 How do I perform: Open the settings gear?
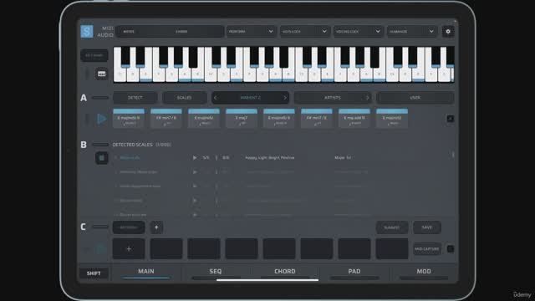(x=448, y=32)
